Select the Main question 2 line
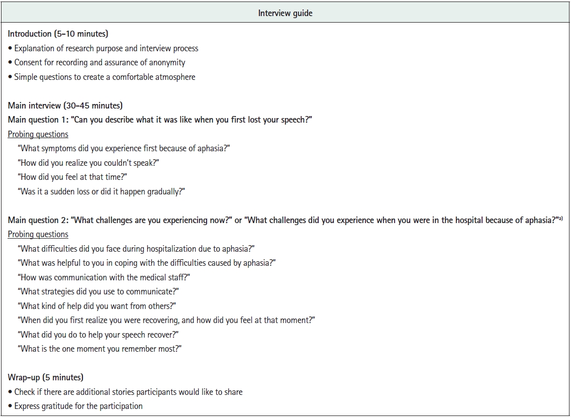Image resolution: width=571 pixels, height=417 pixels. 281,220
